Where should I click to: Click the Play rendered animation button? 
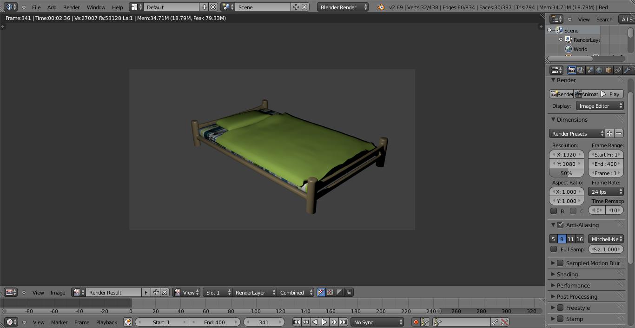point(611,94)
